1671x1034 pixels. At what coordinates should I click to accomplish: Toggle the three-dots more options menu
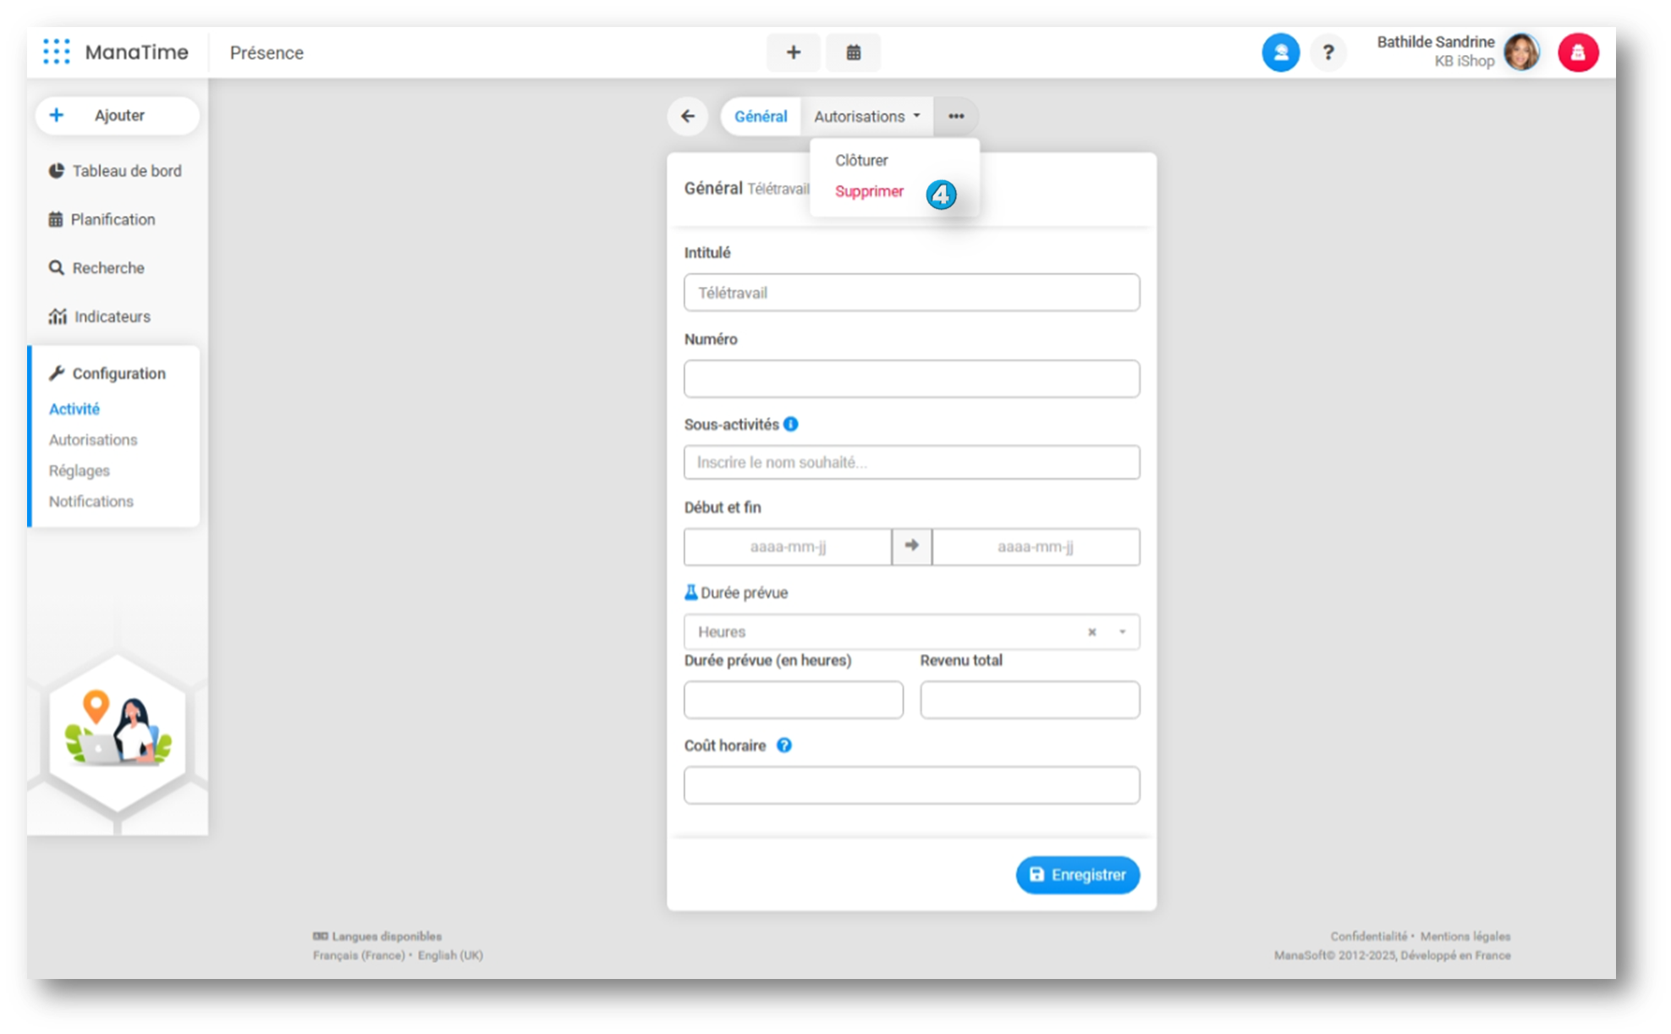click(x=956, y=116)
